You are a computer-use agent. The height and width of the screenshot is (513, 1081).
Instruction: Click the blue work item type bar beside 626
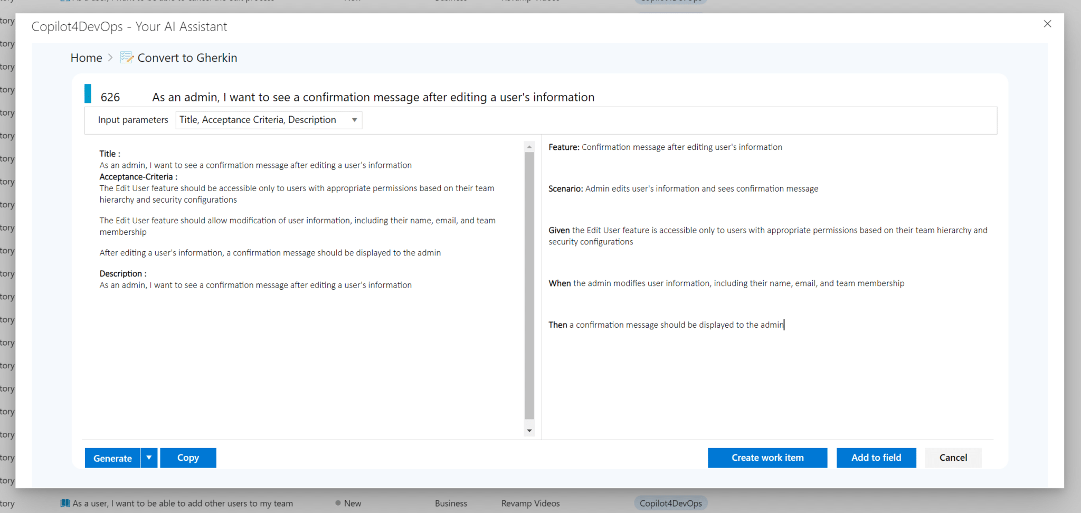pos(88,94)
